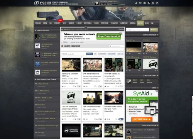Screen dimensions: 193x139
Task: Expand the username dropdown arrow in header
Action: pos(119,2)
